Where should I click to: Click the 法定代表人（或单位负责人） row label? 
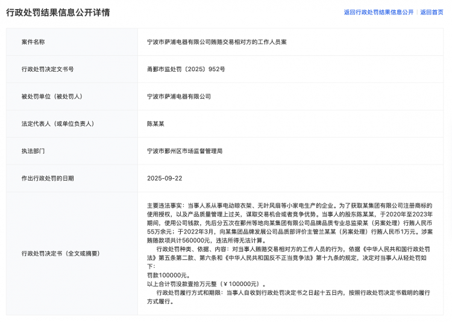58,123
